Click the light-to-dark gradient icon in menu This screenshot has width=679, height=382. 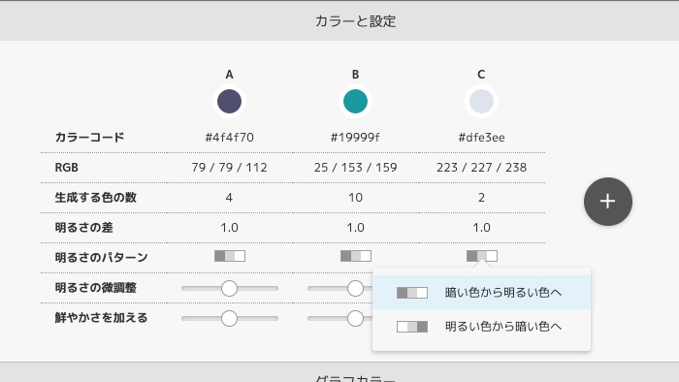tap(412, 327)
